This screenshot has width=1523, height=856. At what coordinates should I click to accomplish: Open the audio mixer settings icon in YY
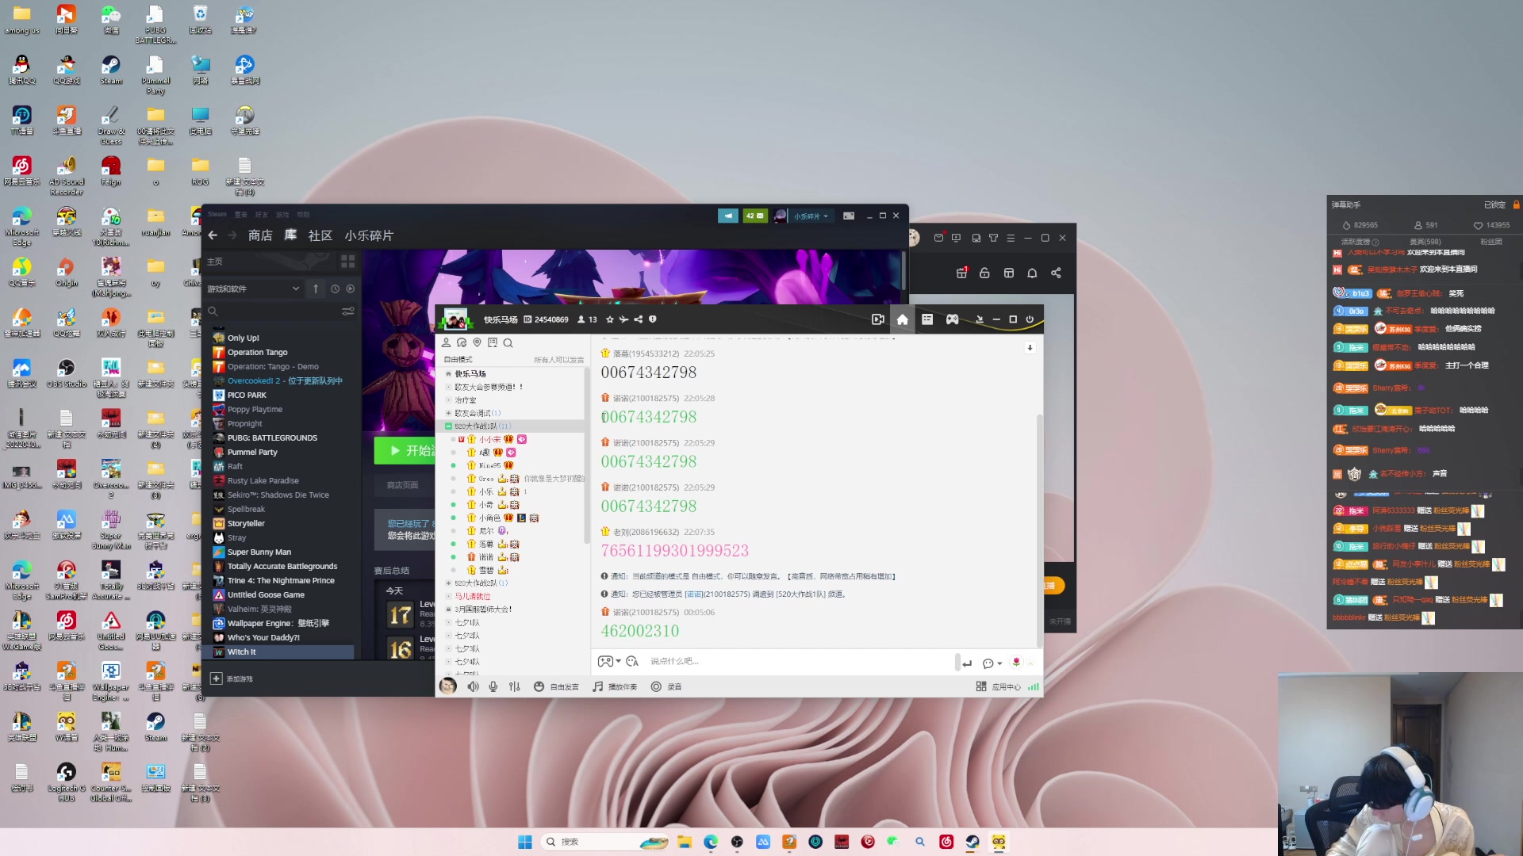(514, 686)
